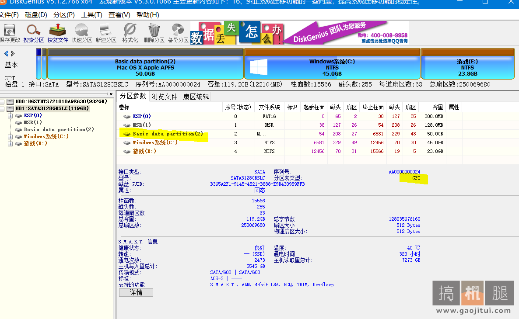The image size is (519, 319).
Task: Close the disk tree side panel
Action: click(111, 94)
